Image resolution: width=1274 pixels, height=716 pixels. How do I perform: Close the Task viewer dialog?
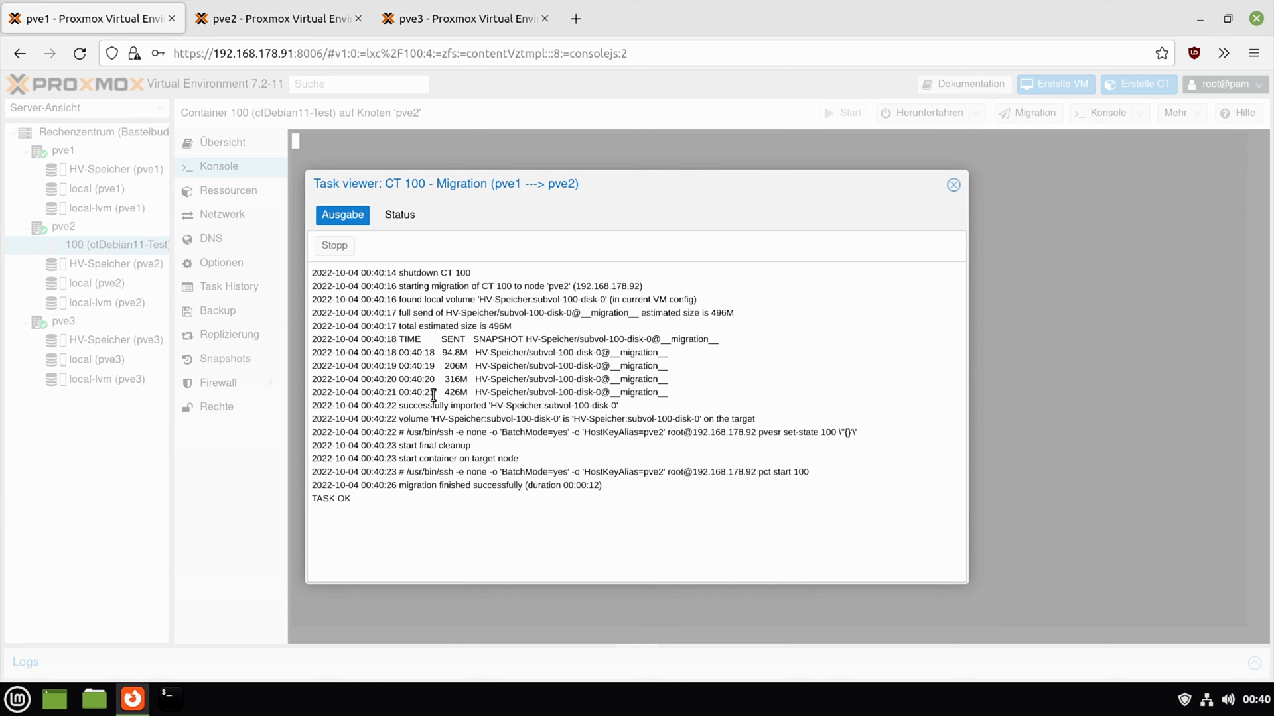point(954,185)
